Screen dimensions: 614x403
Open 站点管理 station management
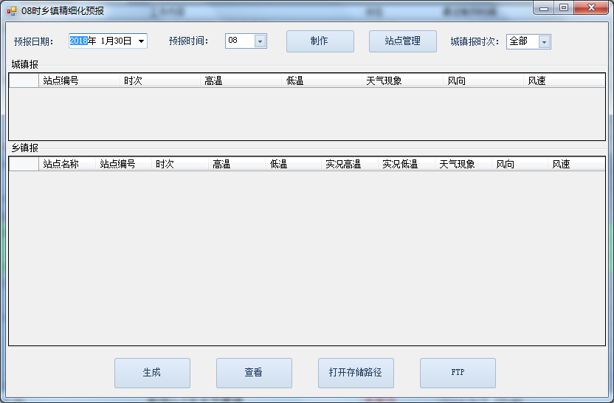402,41
